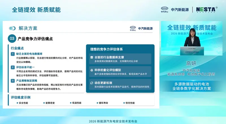Viewport: 226px width, 124px height.
Task: Click the 安全性能 bullet item
Action: 22,103
